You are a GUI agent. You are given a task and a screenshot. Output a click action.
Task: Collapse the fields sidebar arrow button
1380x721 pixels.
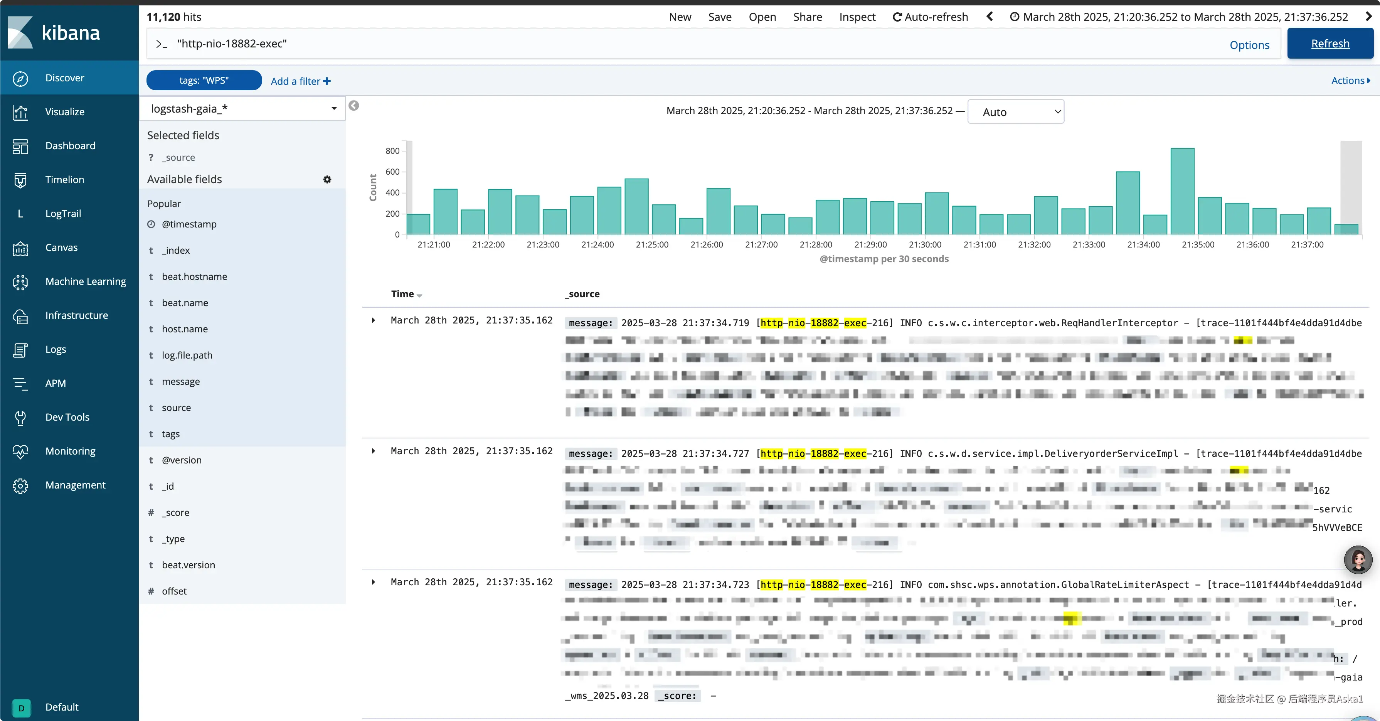pos(353,106)
